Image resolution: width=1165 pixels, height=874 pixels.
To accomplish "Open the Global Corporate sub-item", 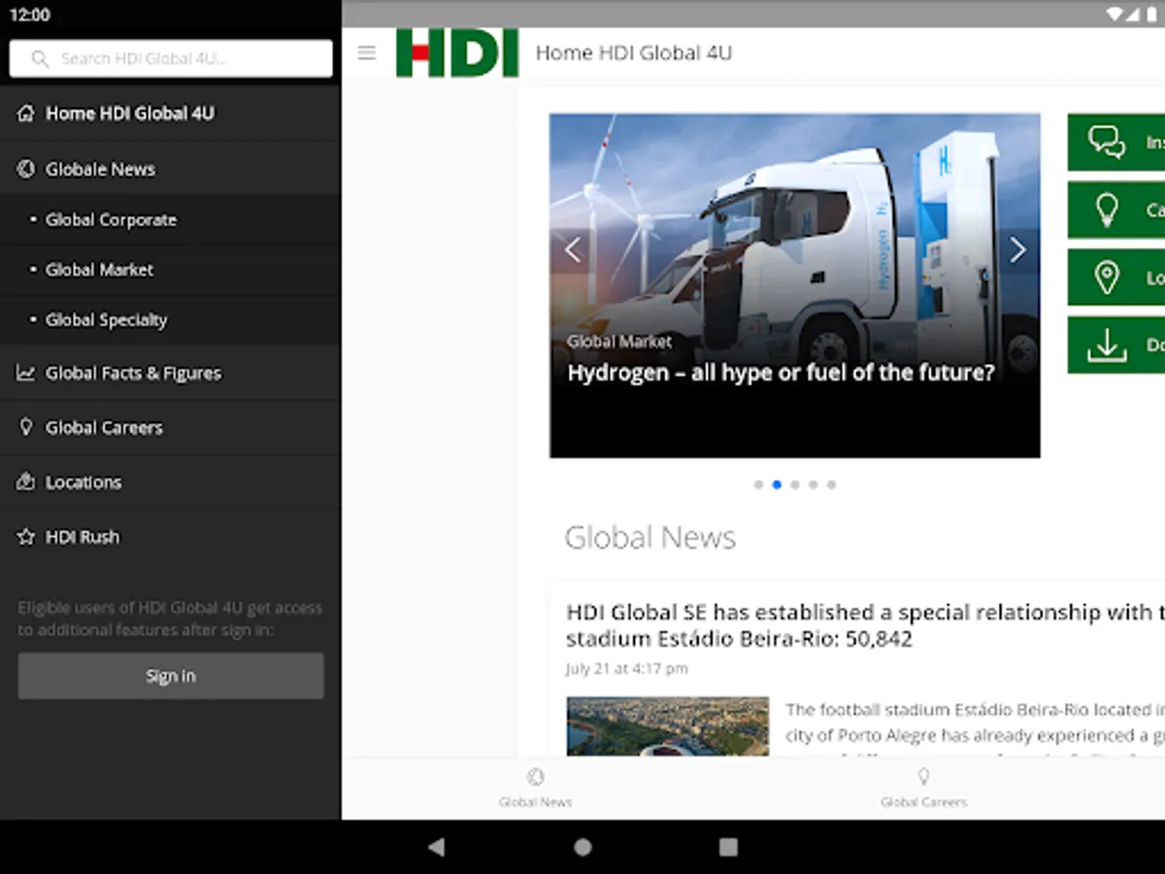I will (x=170, y=219).
